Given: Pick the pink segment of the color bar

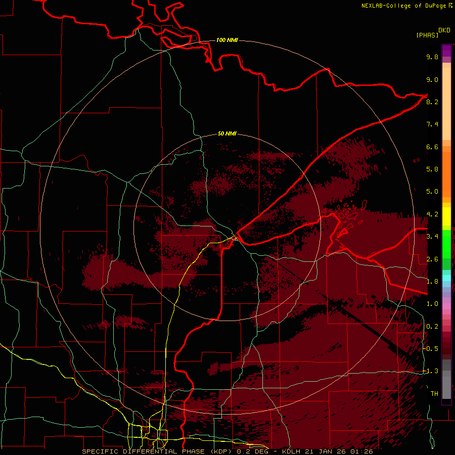Looking at the screenshot, I should [446, 306].
